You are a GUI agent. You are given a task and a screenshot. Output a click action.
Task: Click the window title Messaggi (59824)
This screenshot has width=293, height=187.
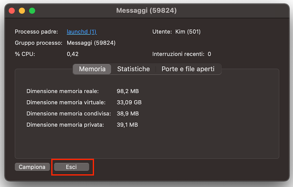tap(146, 10)
